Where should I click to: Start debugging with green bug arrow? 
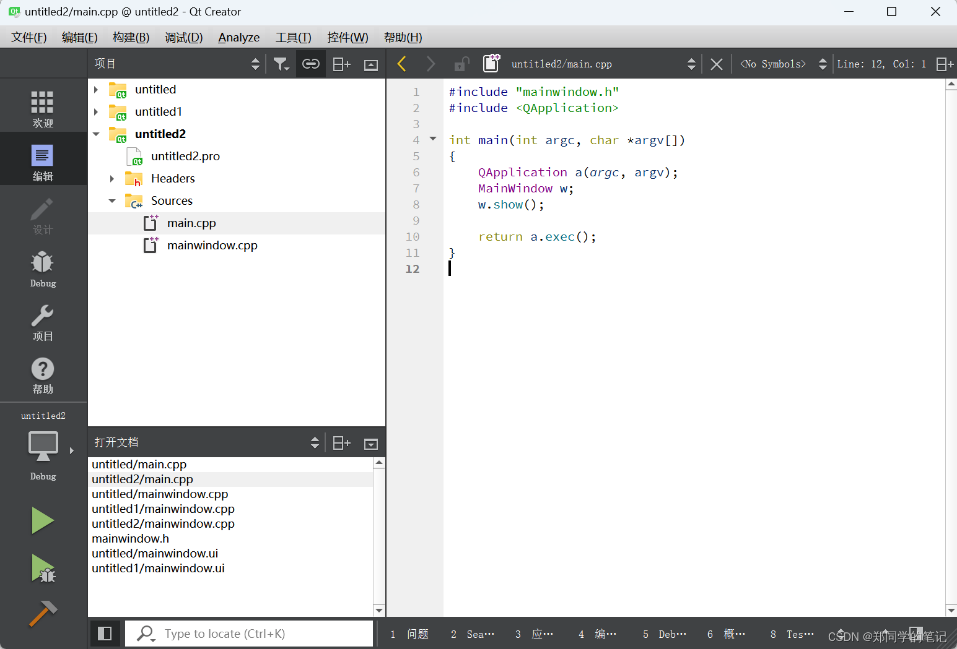tap(43, 568)
